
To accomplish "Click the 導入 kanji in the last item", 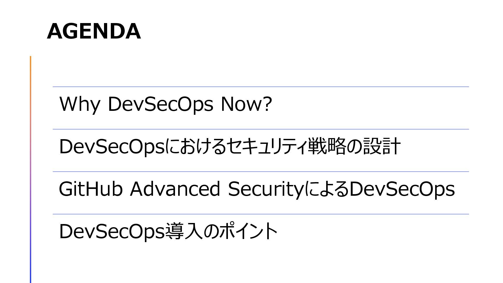I will [x=184, y=231].
